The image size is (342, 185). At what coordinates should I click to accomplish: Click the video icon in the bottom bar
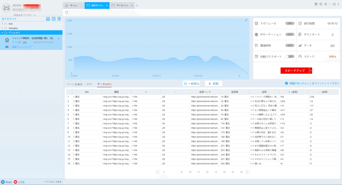coord(15,182)
